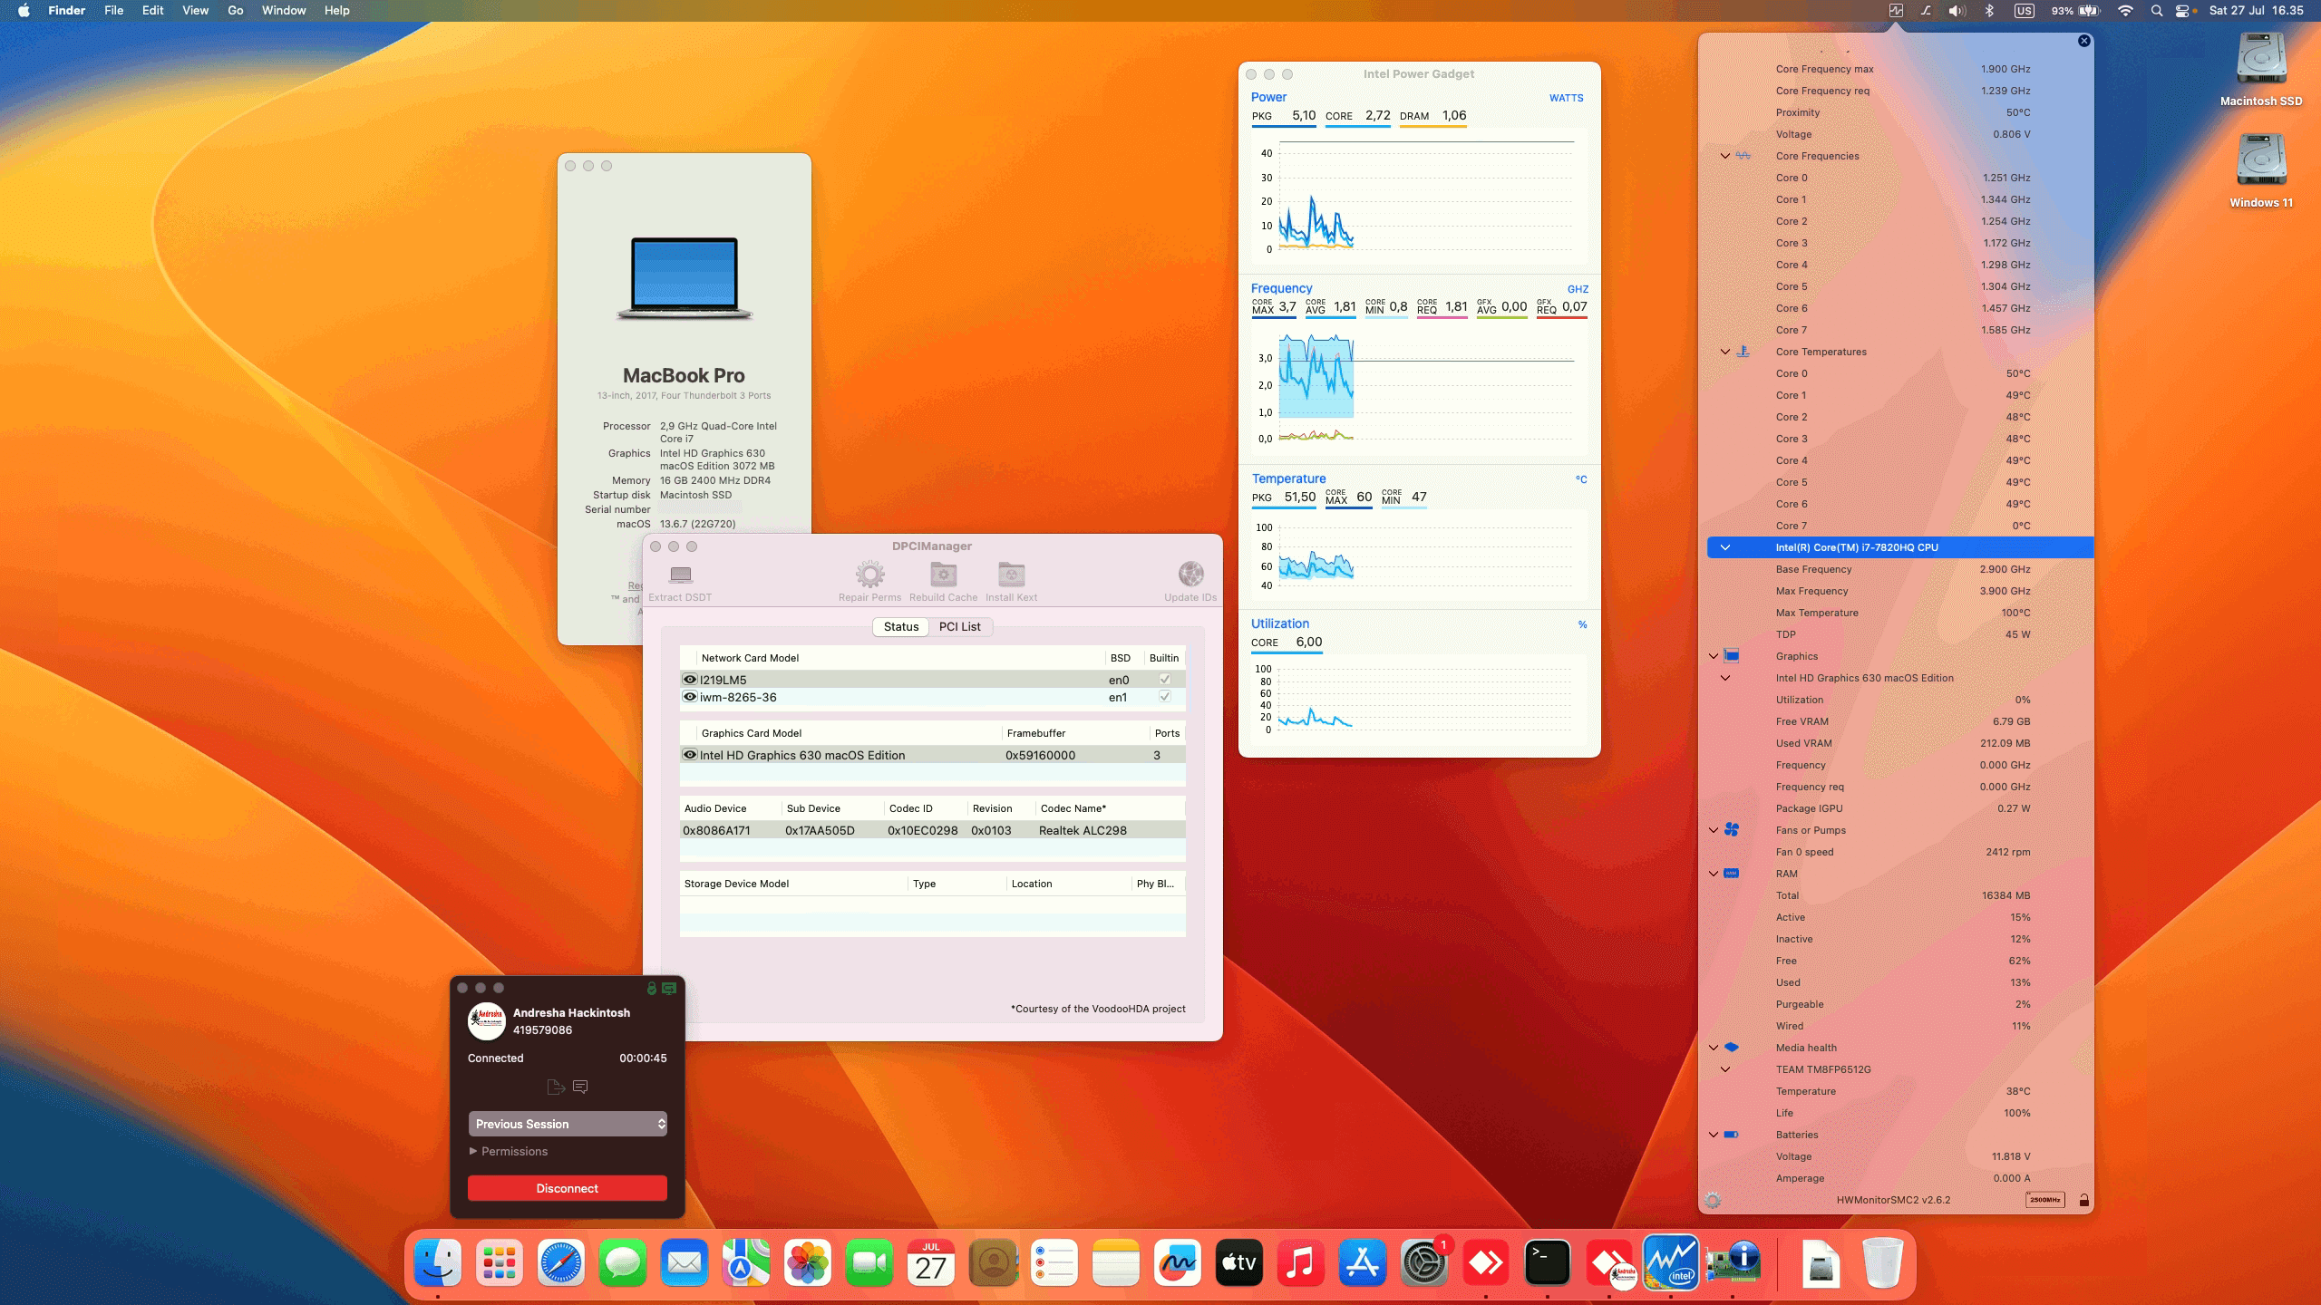Image resolution: width=2321 pixels, height=1305 pixels.
Task: Collapse the Graphics section chevron
Action: pos(1714,656)
